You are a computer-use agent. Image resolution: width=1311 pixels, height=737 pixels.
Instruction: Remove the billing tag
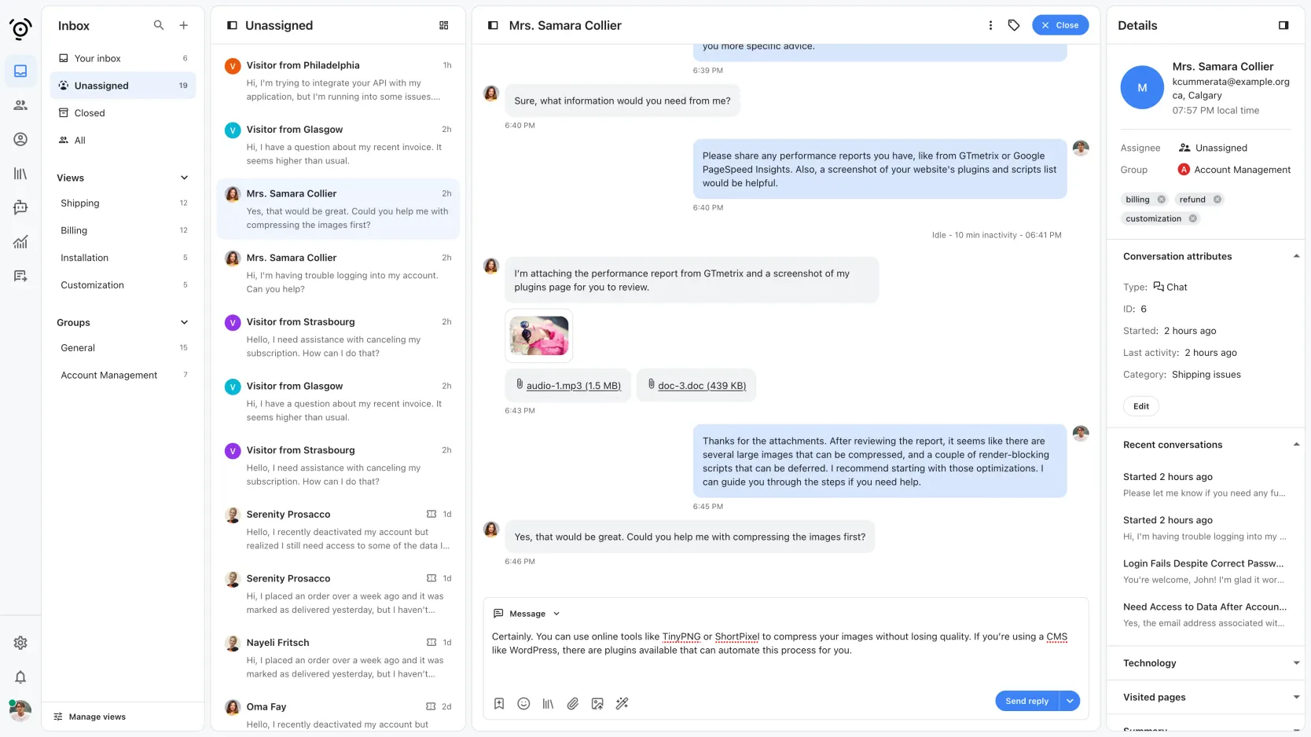click(x=1162, y=200)
